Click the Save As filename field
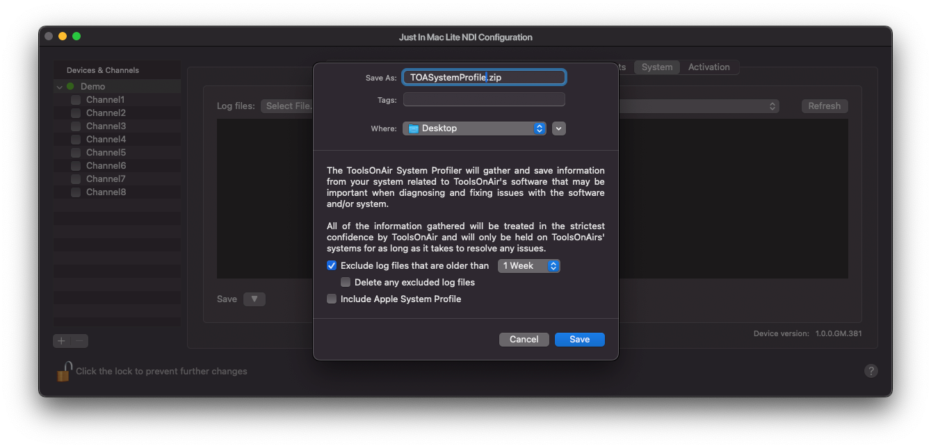 [x=484, y=78]
